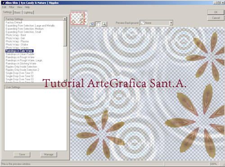Open the Help menu
Screen dimensions: 225x167
tap(27, 7)
